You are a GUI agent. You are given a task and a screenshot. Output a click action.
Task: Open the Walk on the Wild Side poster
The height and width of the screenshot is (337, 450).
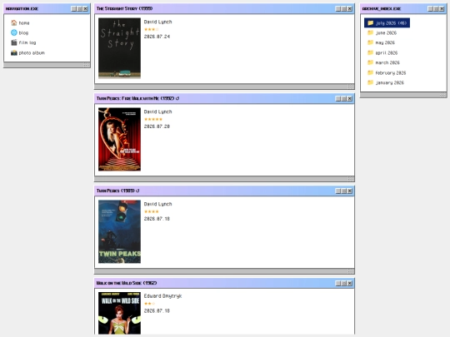pyautogui.click(x=119, y=313)
